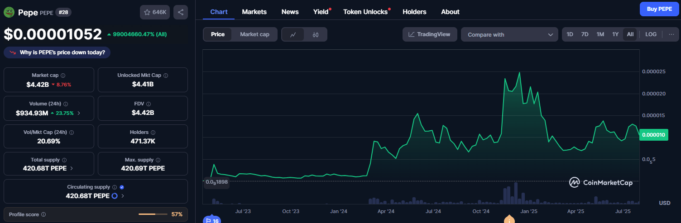This screenshot has width=681, height=223.
Task: Show info tooltip for Unlocked Mkt Cap
Action: click(x=166, y=76)
